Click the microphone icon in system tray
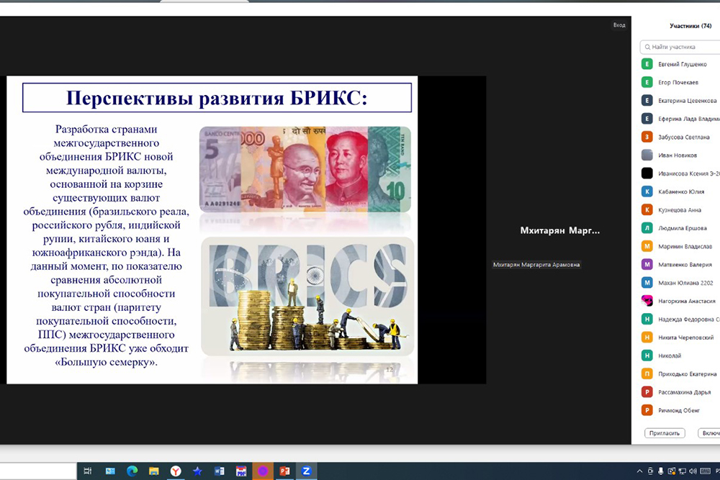 pos(660,471)
